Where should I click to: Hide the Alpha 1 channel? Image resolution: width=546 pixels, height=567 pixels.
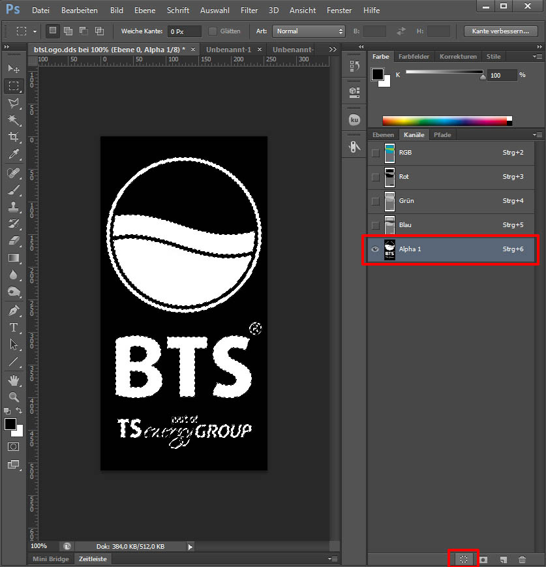[375, 249]
